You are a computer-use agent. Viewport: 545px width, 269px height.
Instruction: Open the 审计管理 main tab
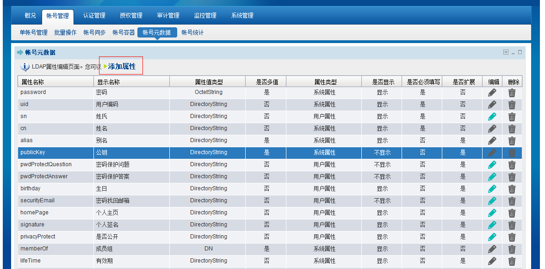click(x=168, y=16)
